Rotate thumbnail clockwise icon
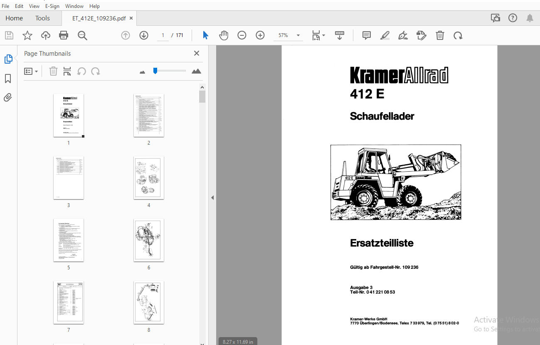This screenshot has width=540, height=345. [x=96, y=71]
